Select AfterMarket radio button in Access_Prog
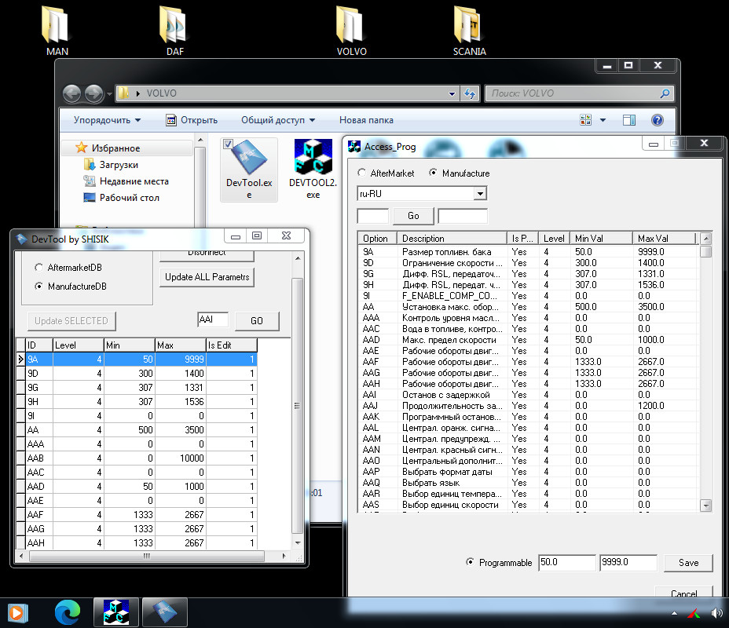729x628 pixels. click(x=361, y=173)
